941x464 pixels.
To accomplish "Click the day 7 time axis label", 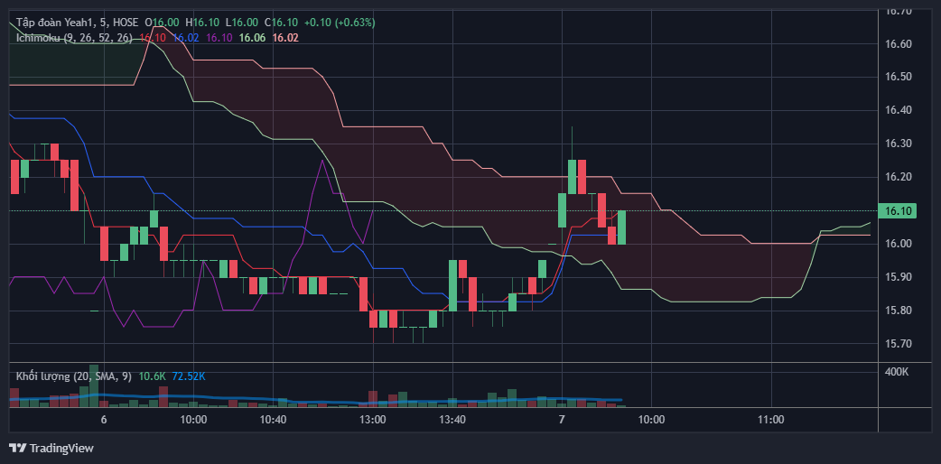I will click(562, 420).
